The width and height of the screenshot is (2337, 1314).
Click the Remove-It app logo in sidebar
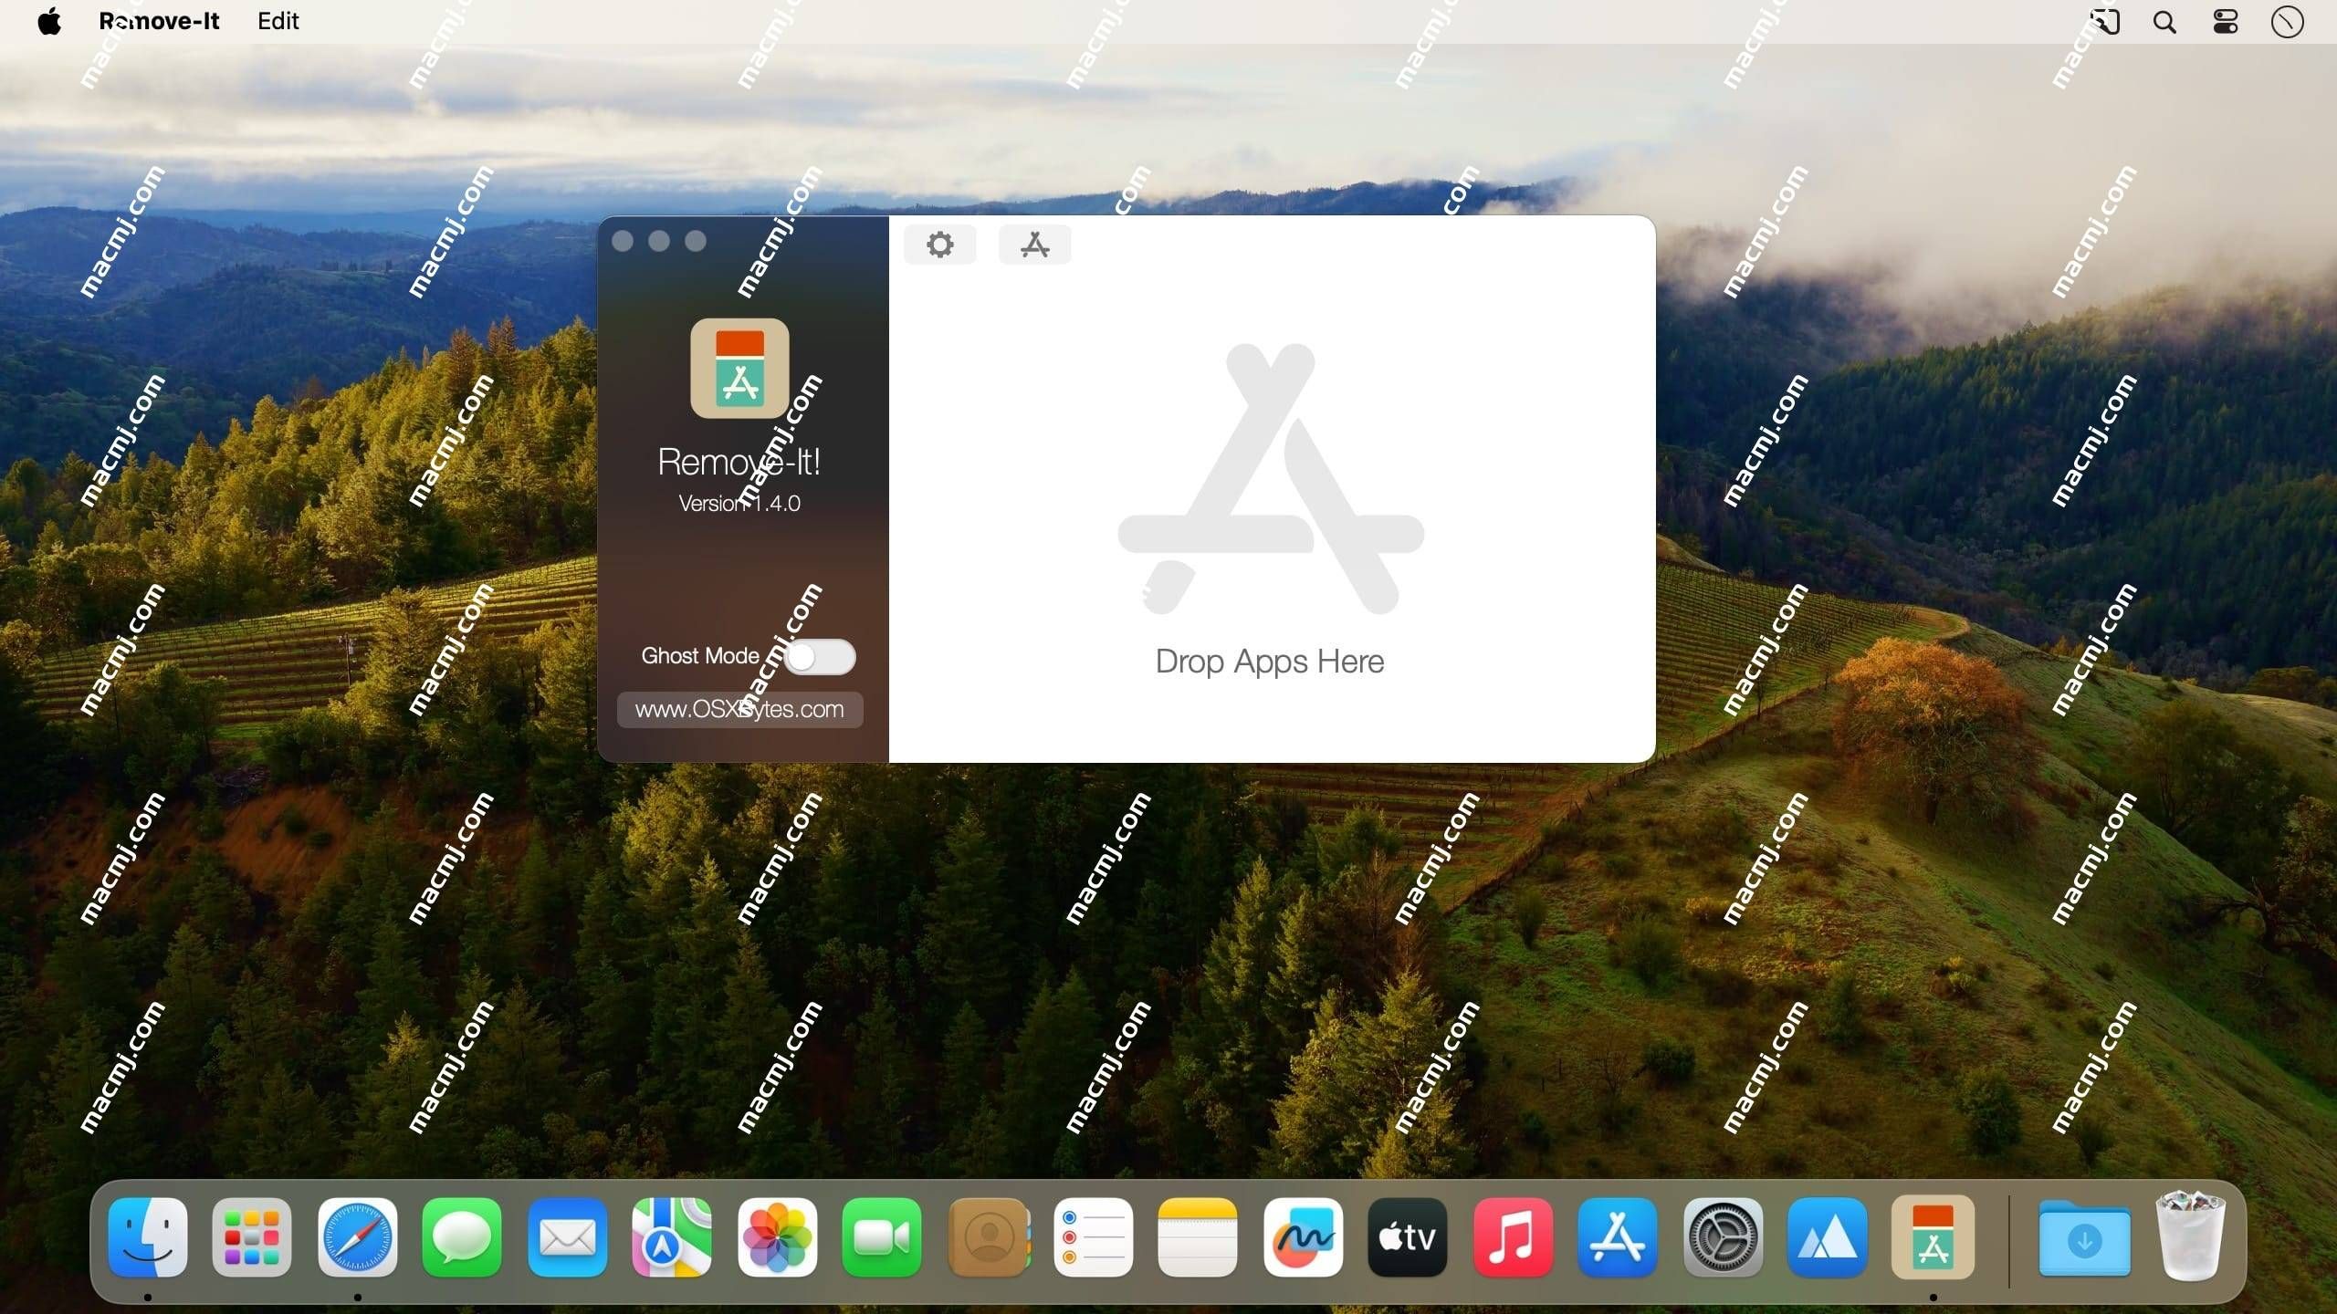pos(739,368)
